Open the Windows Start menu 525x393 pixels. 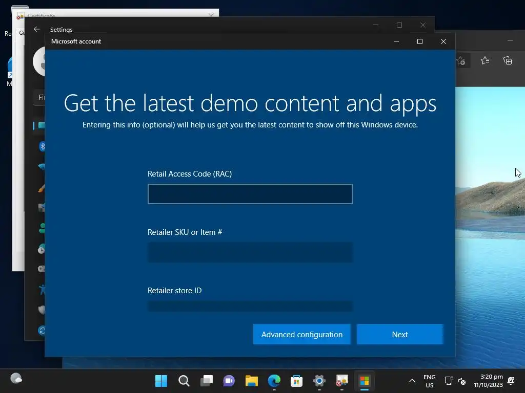161,381
